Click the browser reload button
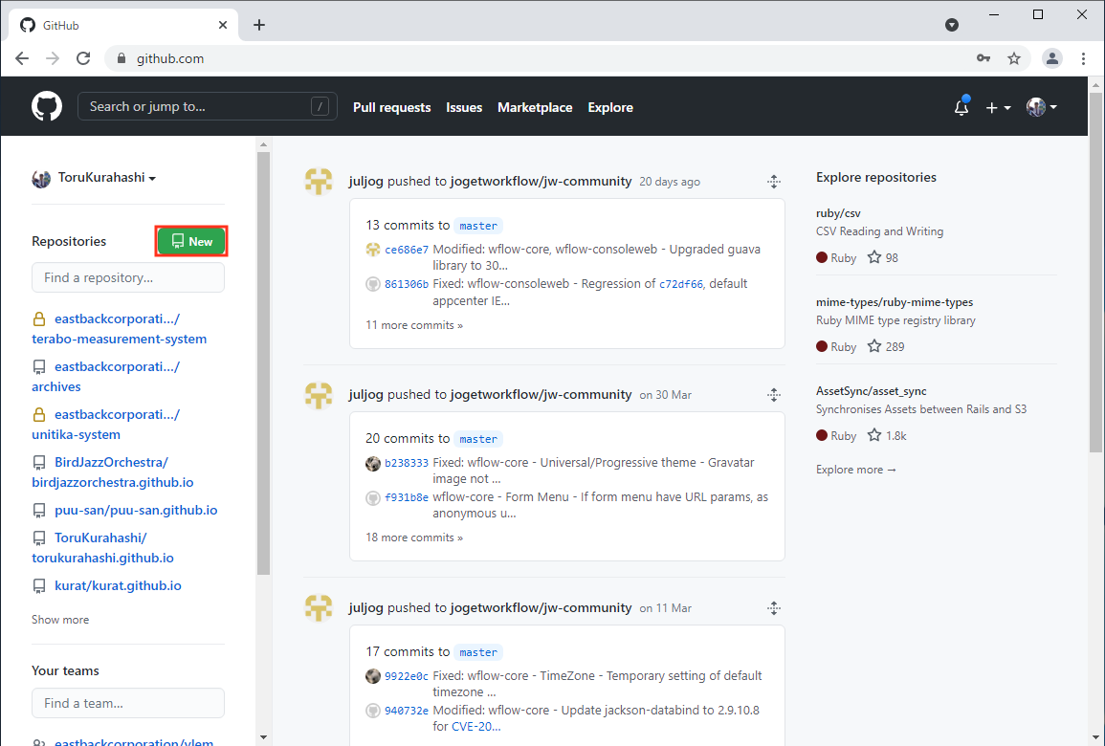Image resolution: width=1105 pixels, height=746 pixels. pyautogui.click(x=83, y=58)
